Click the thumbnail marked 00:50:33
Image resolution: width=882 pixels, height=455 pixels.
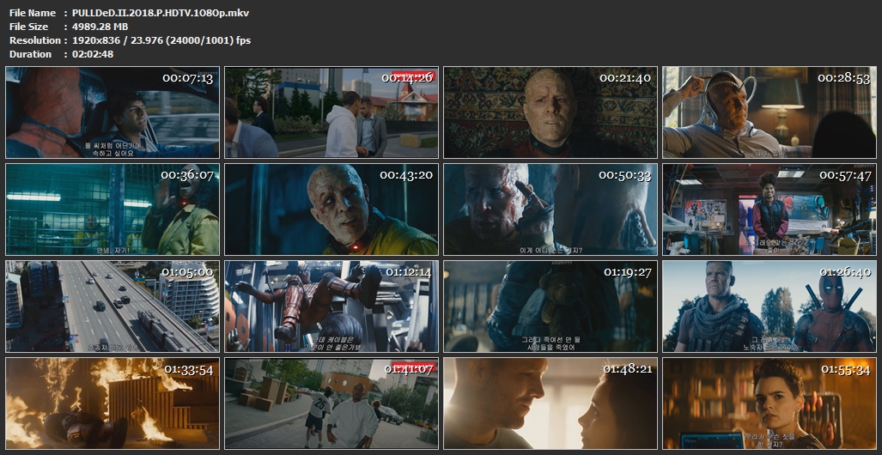tap(550, 209)
